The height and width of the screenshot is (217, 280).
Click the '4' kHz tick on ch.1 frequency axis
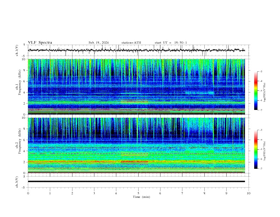(25, 93)
